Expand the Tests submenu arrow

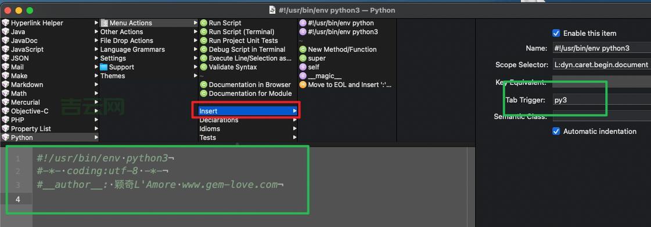[x=295, y=138]
